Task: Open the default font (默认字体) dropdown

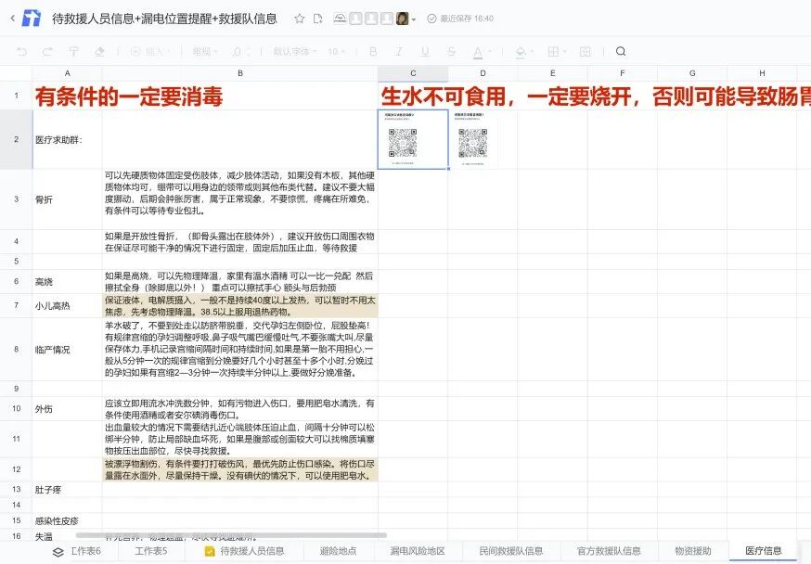Action: point(295,51)
